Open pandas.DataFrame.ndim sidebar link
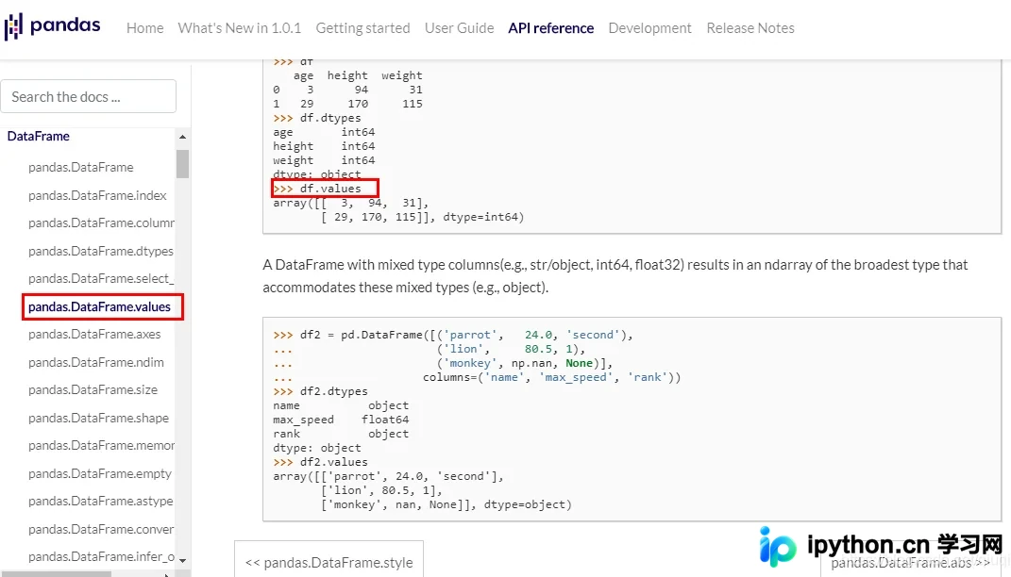The height and width of the screenshot is (577, 1011). click(x=96, y=363)
